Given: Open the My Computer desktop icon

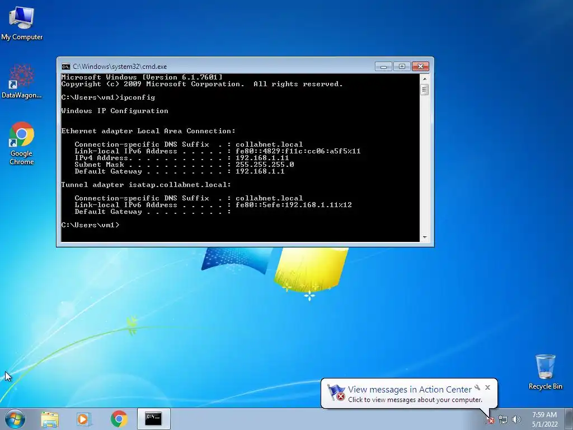Looking at the screenshot, I should point(22,24).
